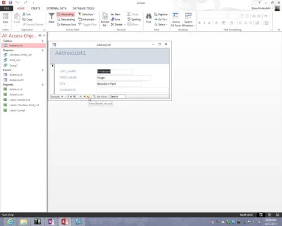This screenshot has height=226, width=282.
Task: Toggle the Descending sort option
Action: click(x=66, y=19)
